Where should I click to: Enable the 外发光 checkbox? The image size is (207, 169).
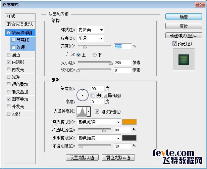pos(9,107)
